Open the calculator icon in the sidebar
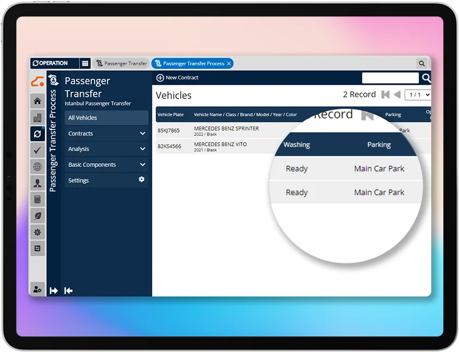Viewport: 459px width, 352px height. coord(37,200)
